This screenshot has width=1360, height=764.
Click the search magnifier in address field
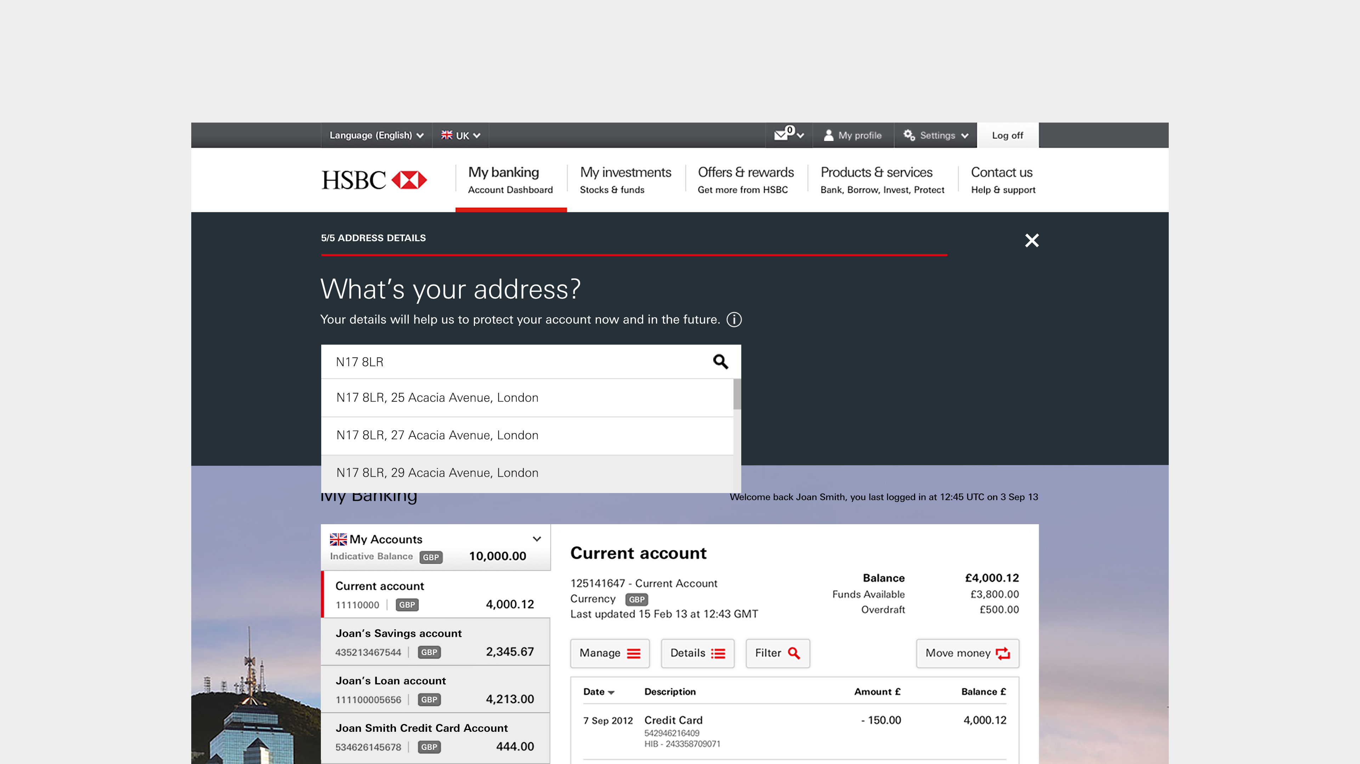point(721,362)
